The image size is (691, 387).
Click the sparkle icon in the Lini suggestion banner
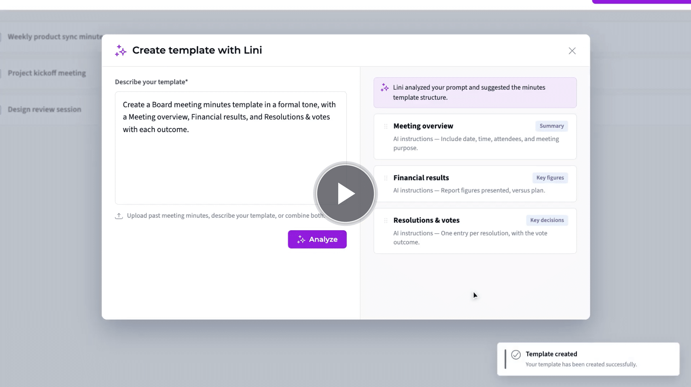[384, 87]
